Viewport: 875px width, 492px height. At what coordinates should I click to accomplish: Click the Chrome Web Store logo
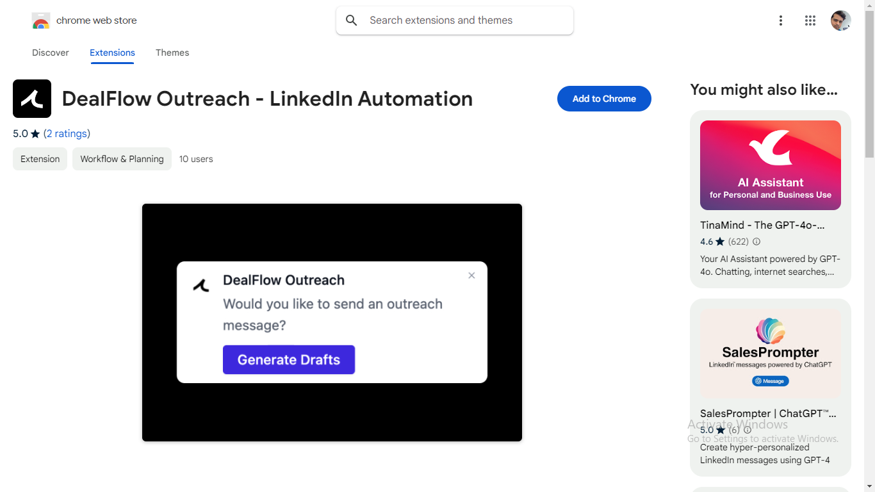pos(41,21)
